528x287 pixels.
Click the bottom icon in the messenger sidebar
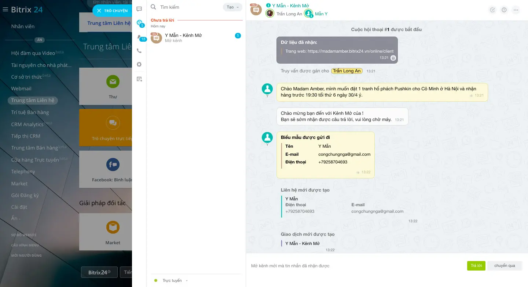[139, 79]
